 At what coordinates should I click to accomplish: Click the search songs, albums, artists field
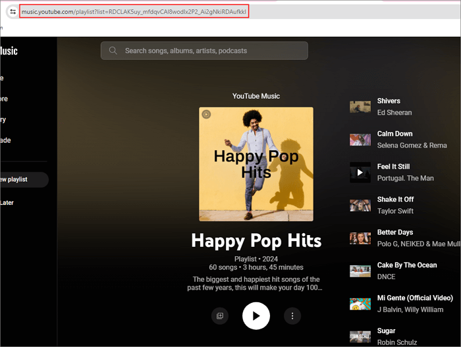211,51
